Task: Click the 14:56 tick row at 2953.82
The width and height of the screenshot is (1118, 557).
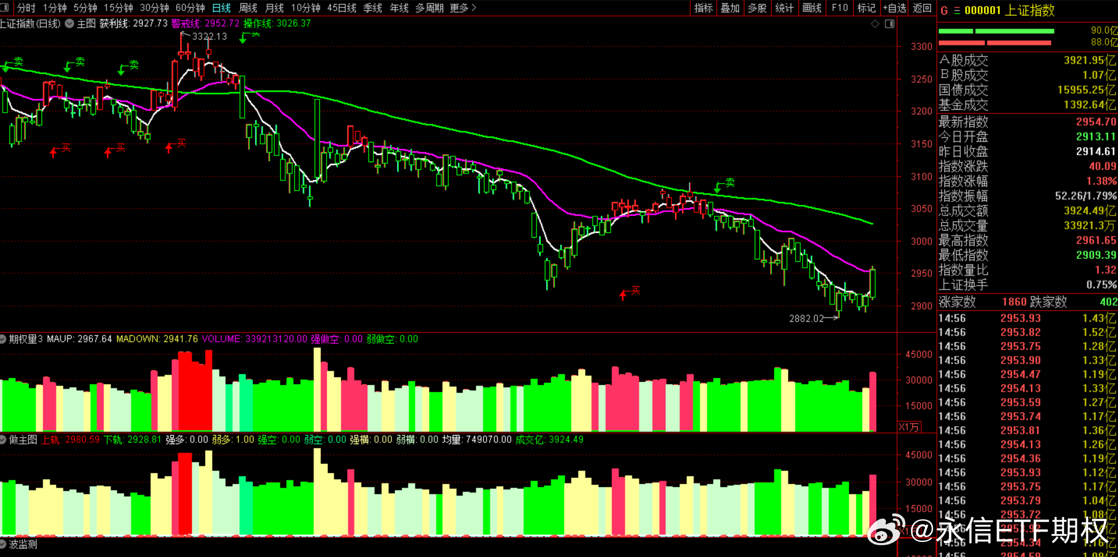Action: (1027, 332)
